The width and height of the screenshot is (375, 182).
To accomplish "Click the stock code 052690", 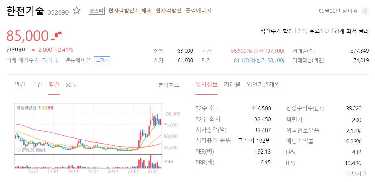I will (58, 12).
